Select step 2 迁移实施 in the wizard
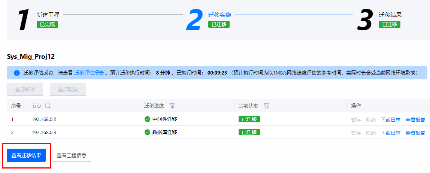Image resolution: width=430 pixels, height=173 pixels. click(219, 15)
